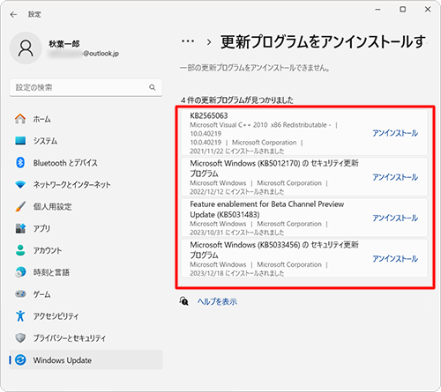Viewport: 441px width, 392px height.
Task: Click the 個人用設定 paintbrush icon
Action: pos(20,206)
